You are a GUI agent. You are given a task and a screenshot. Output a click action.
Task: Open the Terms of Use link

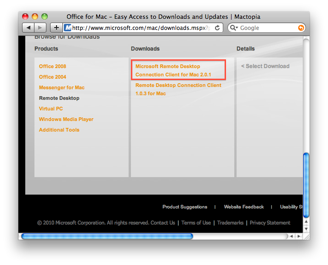pyautogui.click(x=196, y=223)
